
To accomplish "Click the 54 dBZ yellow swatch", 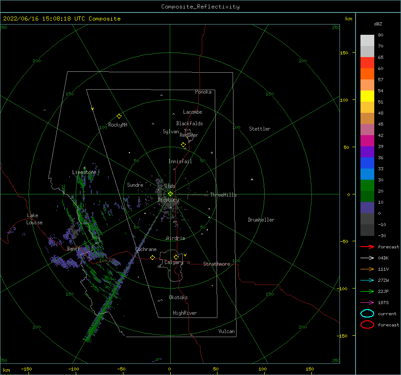I will coord(367,96).
